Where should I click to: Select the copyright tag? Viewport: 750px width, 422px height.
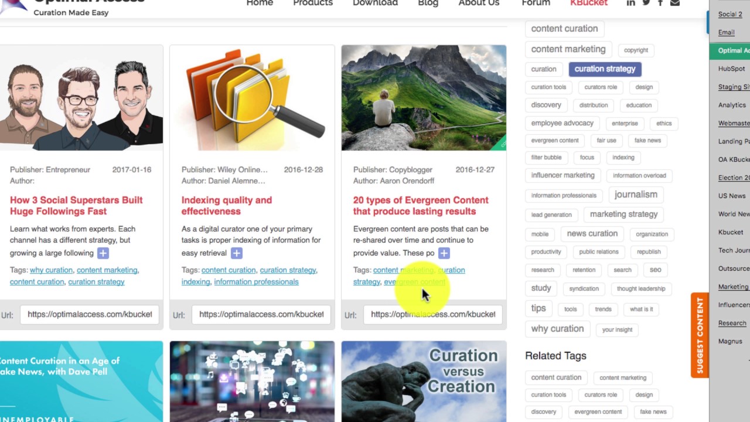(636, 50)
